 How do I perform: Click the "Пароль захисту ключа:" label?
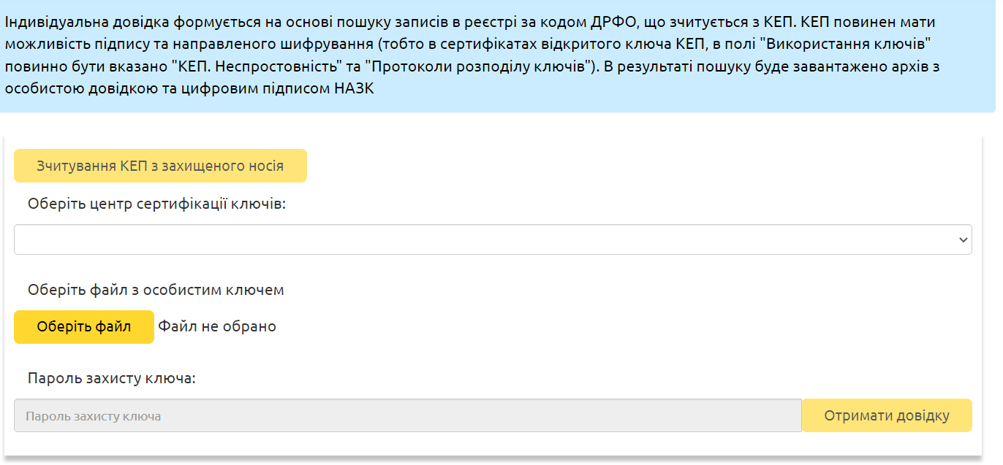[112, 379]
